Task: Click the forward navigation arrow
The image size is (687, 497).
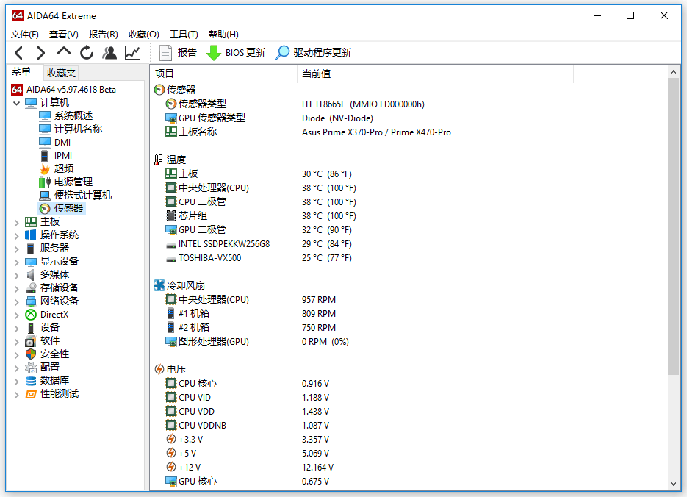Action: 41,53
